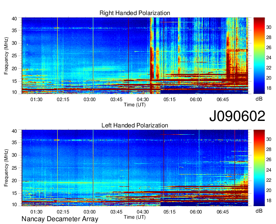The width and height of the screenshot is (276, 224).
Task: Click the 'Nancay Decameter Array' caption
Action: [60, 219]
